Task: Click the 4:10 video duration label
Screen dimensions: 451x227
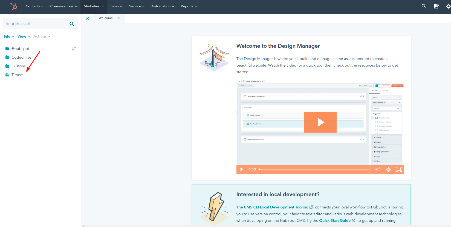Action: click(x=252, y=169)
